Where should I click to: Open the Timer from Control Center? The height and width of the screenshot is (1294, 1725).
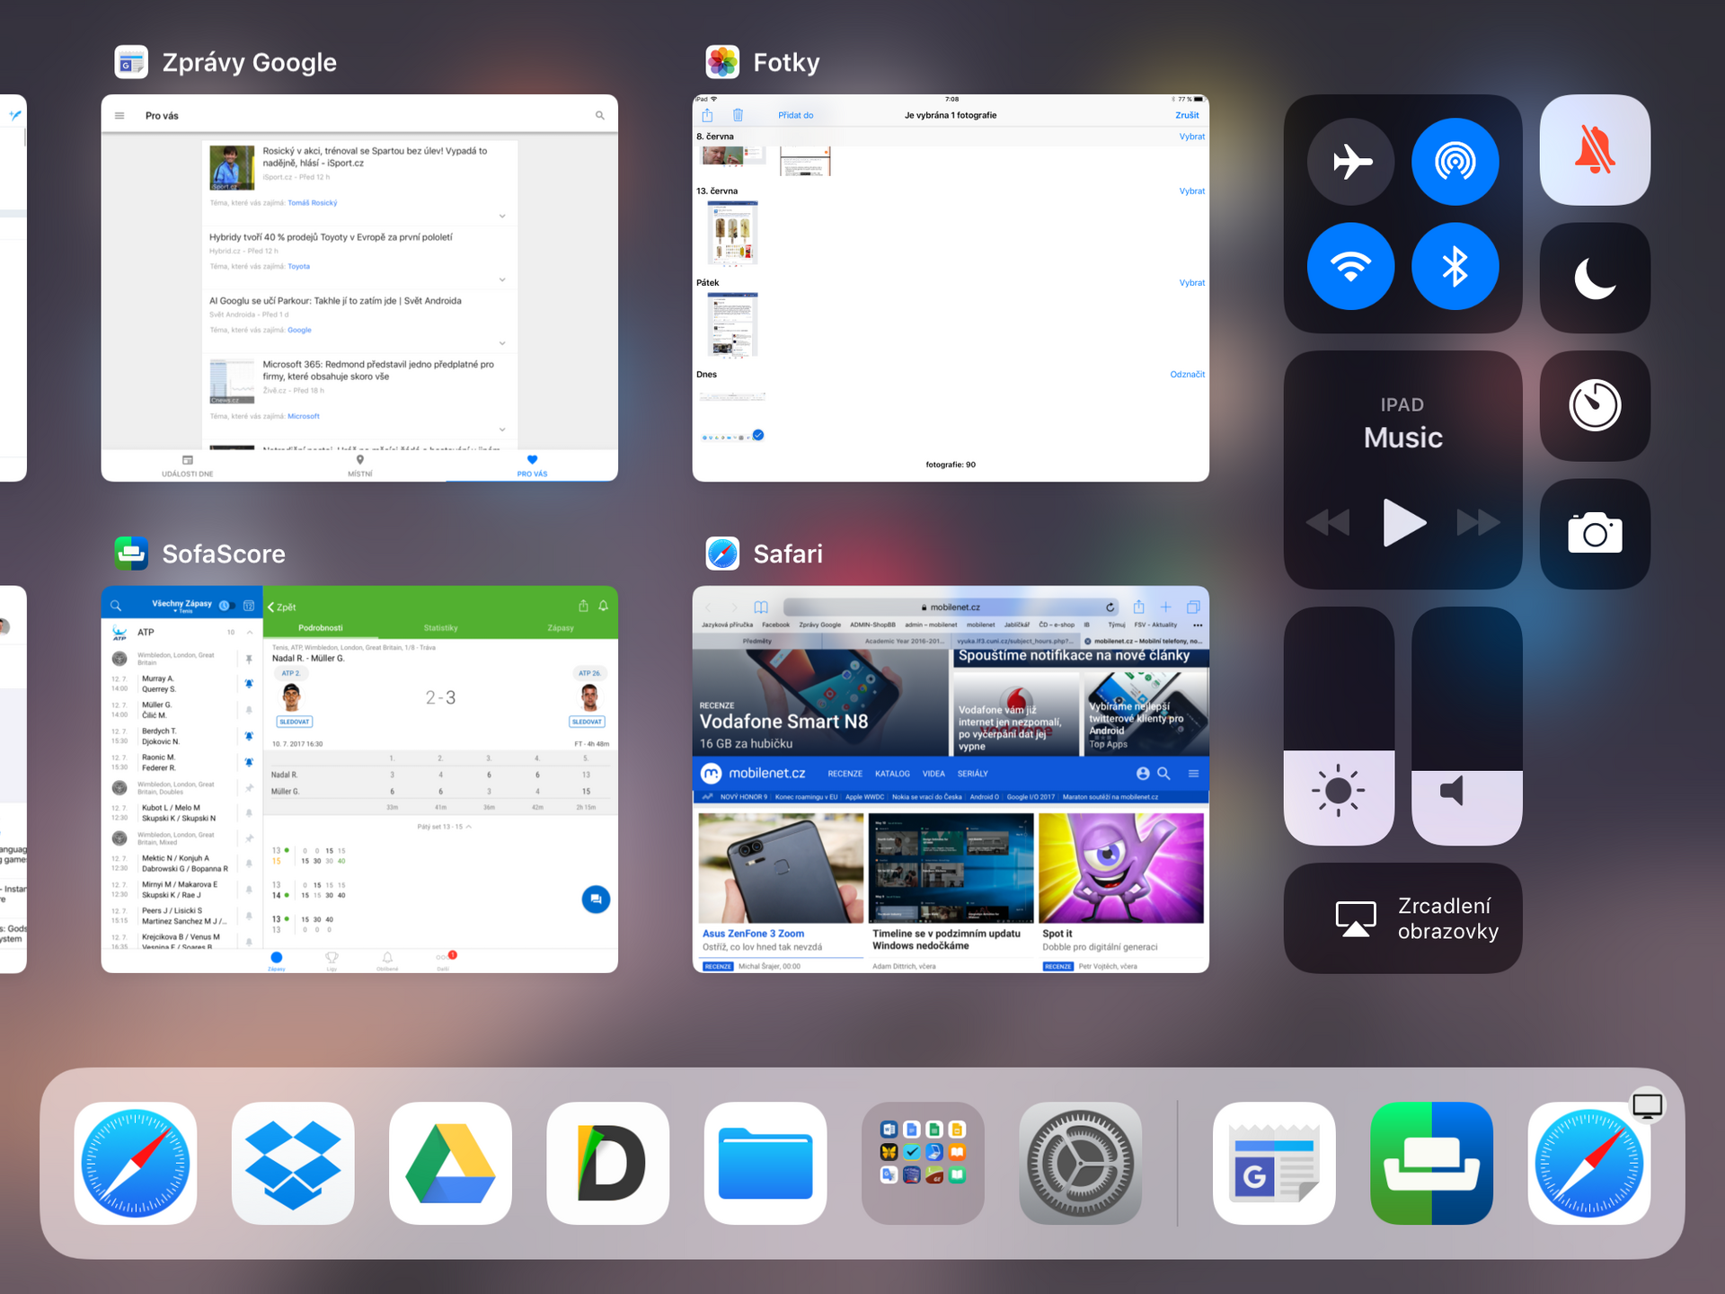(x=1595, y=405)
